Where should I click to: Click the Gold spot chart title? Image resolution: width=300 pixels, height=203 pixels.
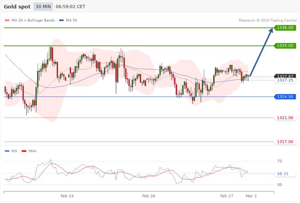click(17, 7)
